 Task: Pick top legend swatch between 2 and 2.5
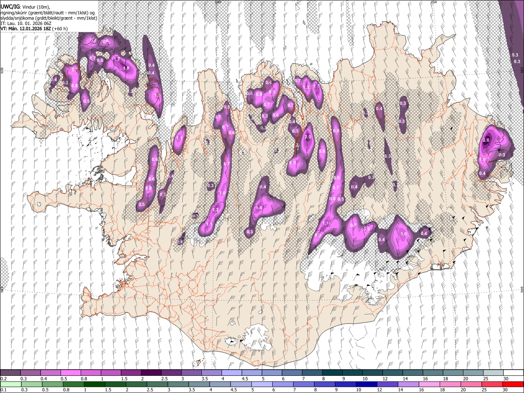pos(151,373)
